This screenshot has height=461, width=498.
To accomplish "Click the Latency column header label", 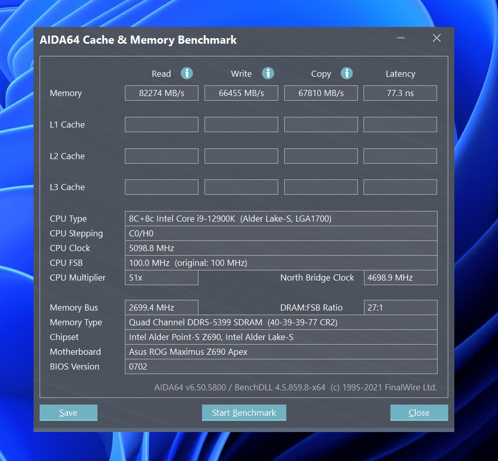I will point(401,74).
